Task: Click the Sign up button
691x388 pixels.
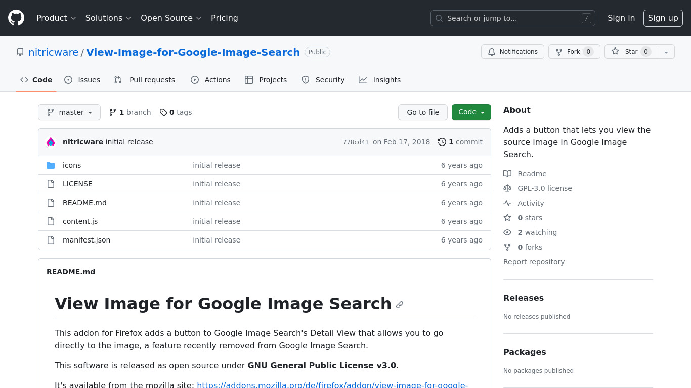Action: coord(663,18)
